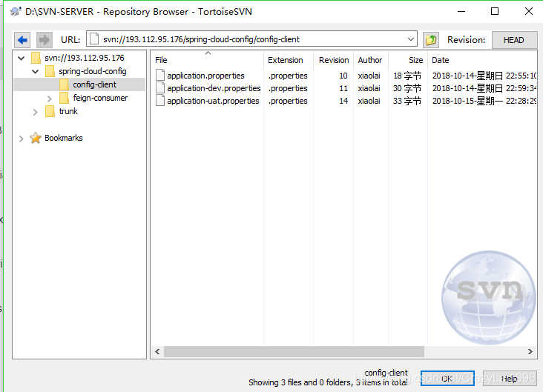543x392 pixels.
Task: Expand the Bookmarks tree node
Action: [x=21, y=139]
